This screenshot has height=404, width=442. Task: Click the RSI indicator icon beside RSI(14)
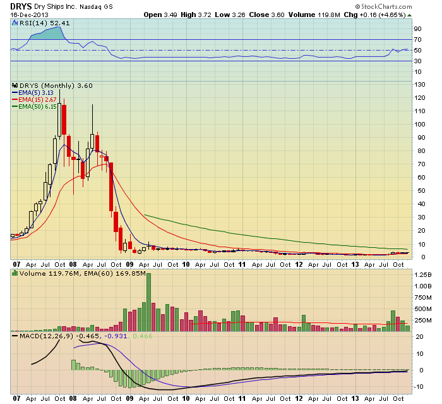(x=15, y=23)
